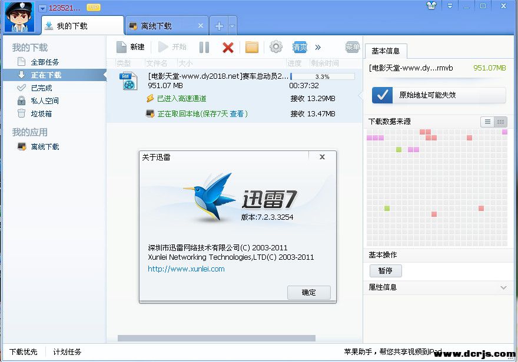Open settings with the gear icon
Image resolution: width=518 pixels, height=362 pixels.
point(275,47)
